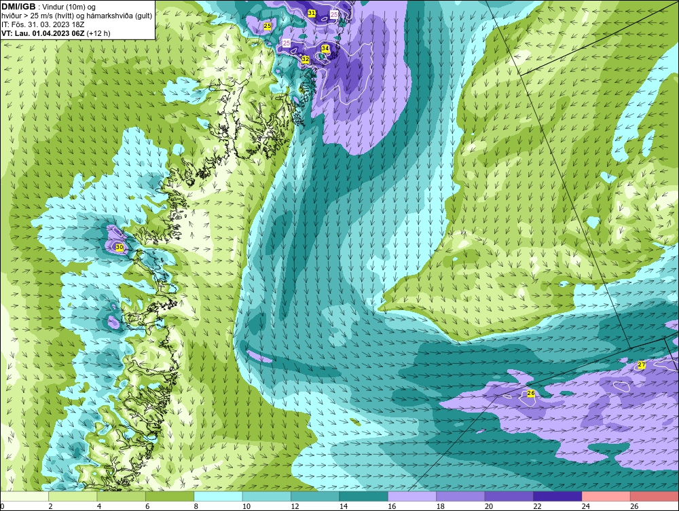Click the yellow 25 gust label

coord(268,26)
